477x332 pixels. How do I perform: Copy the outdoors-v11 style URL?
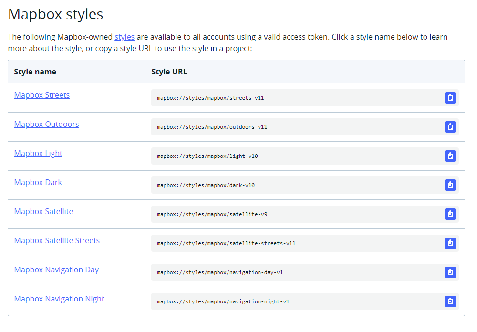450,127
